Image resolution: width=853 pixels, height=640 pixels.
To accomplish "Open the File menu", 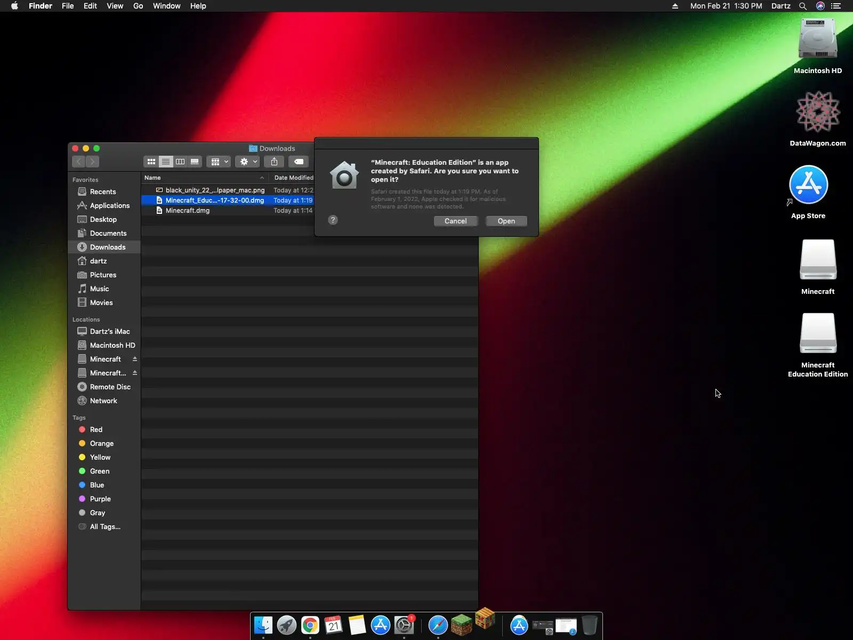I will click(68, 6).
